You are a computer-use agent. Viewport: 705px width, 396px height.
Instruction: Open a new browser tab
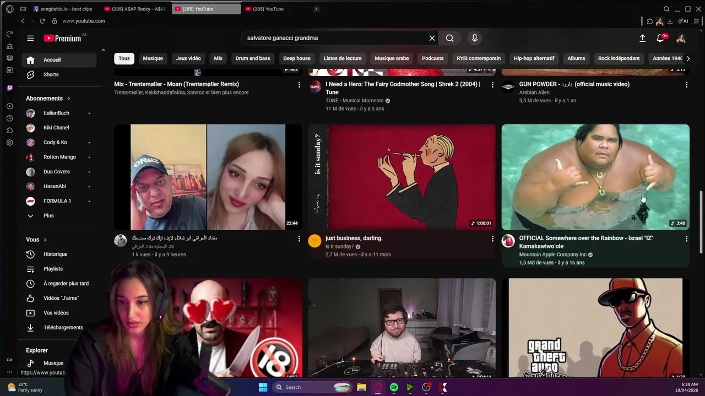(316, 9)
